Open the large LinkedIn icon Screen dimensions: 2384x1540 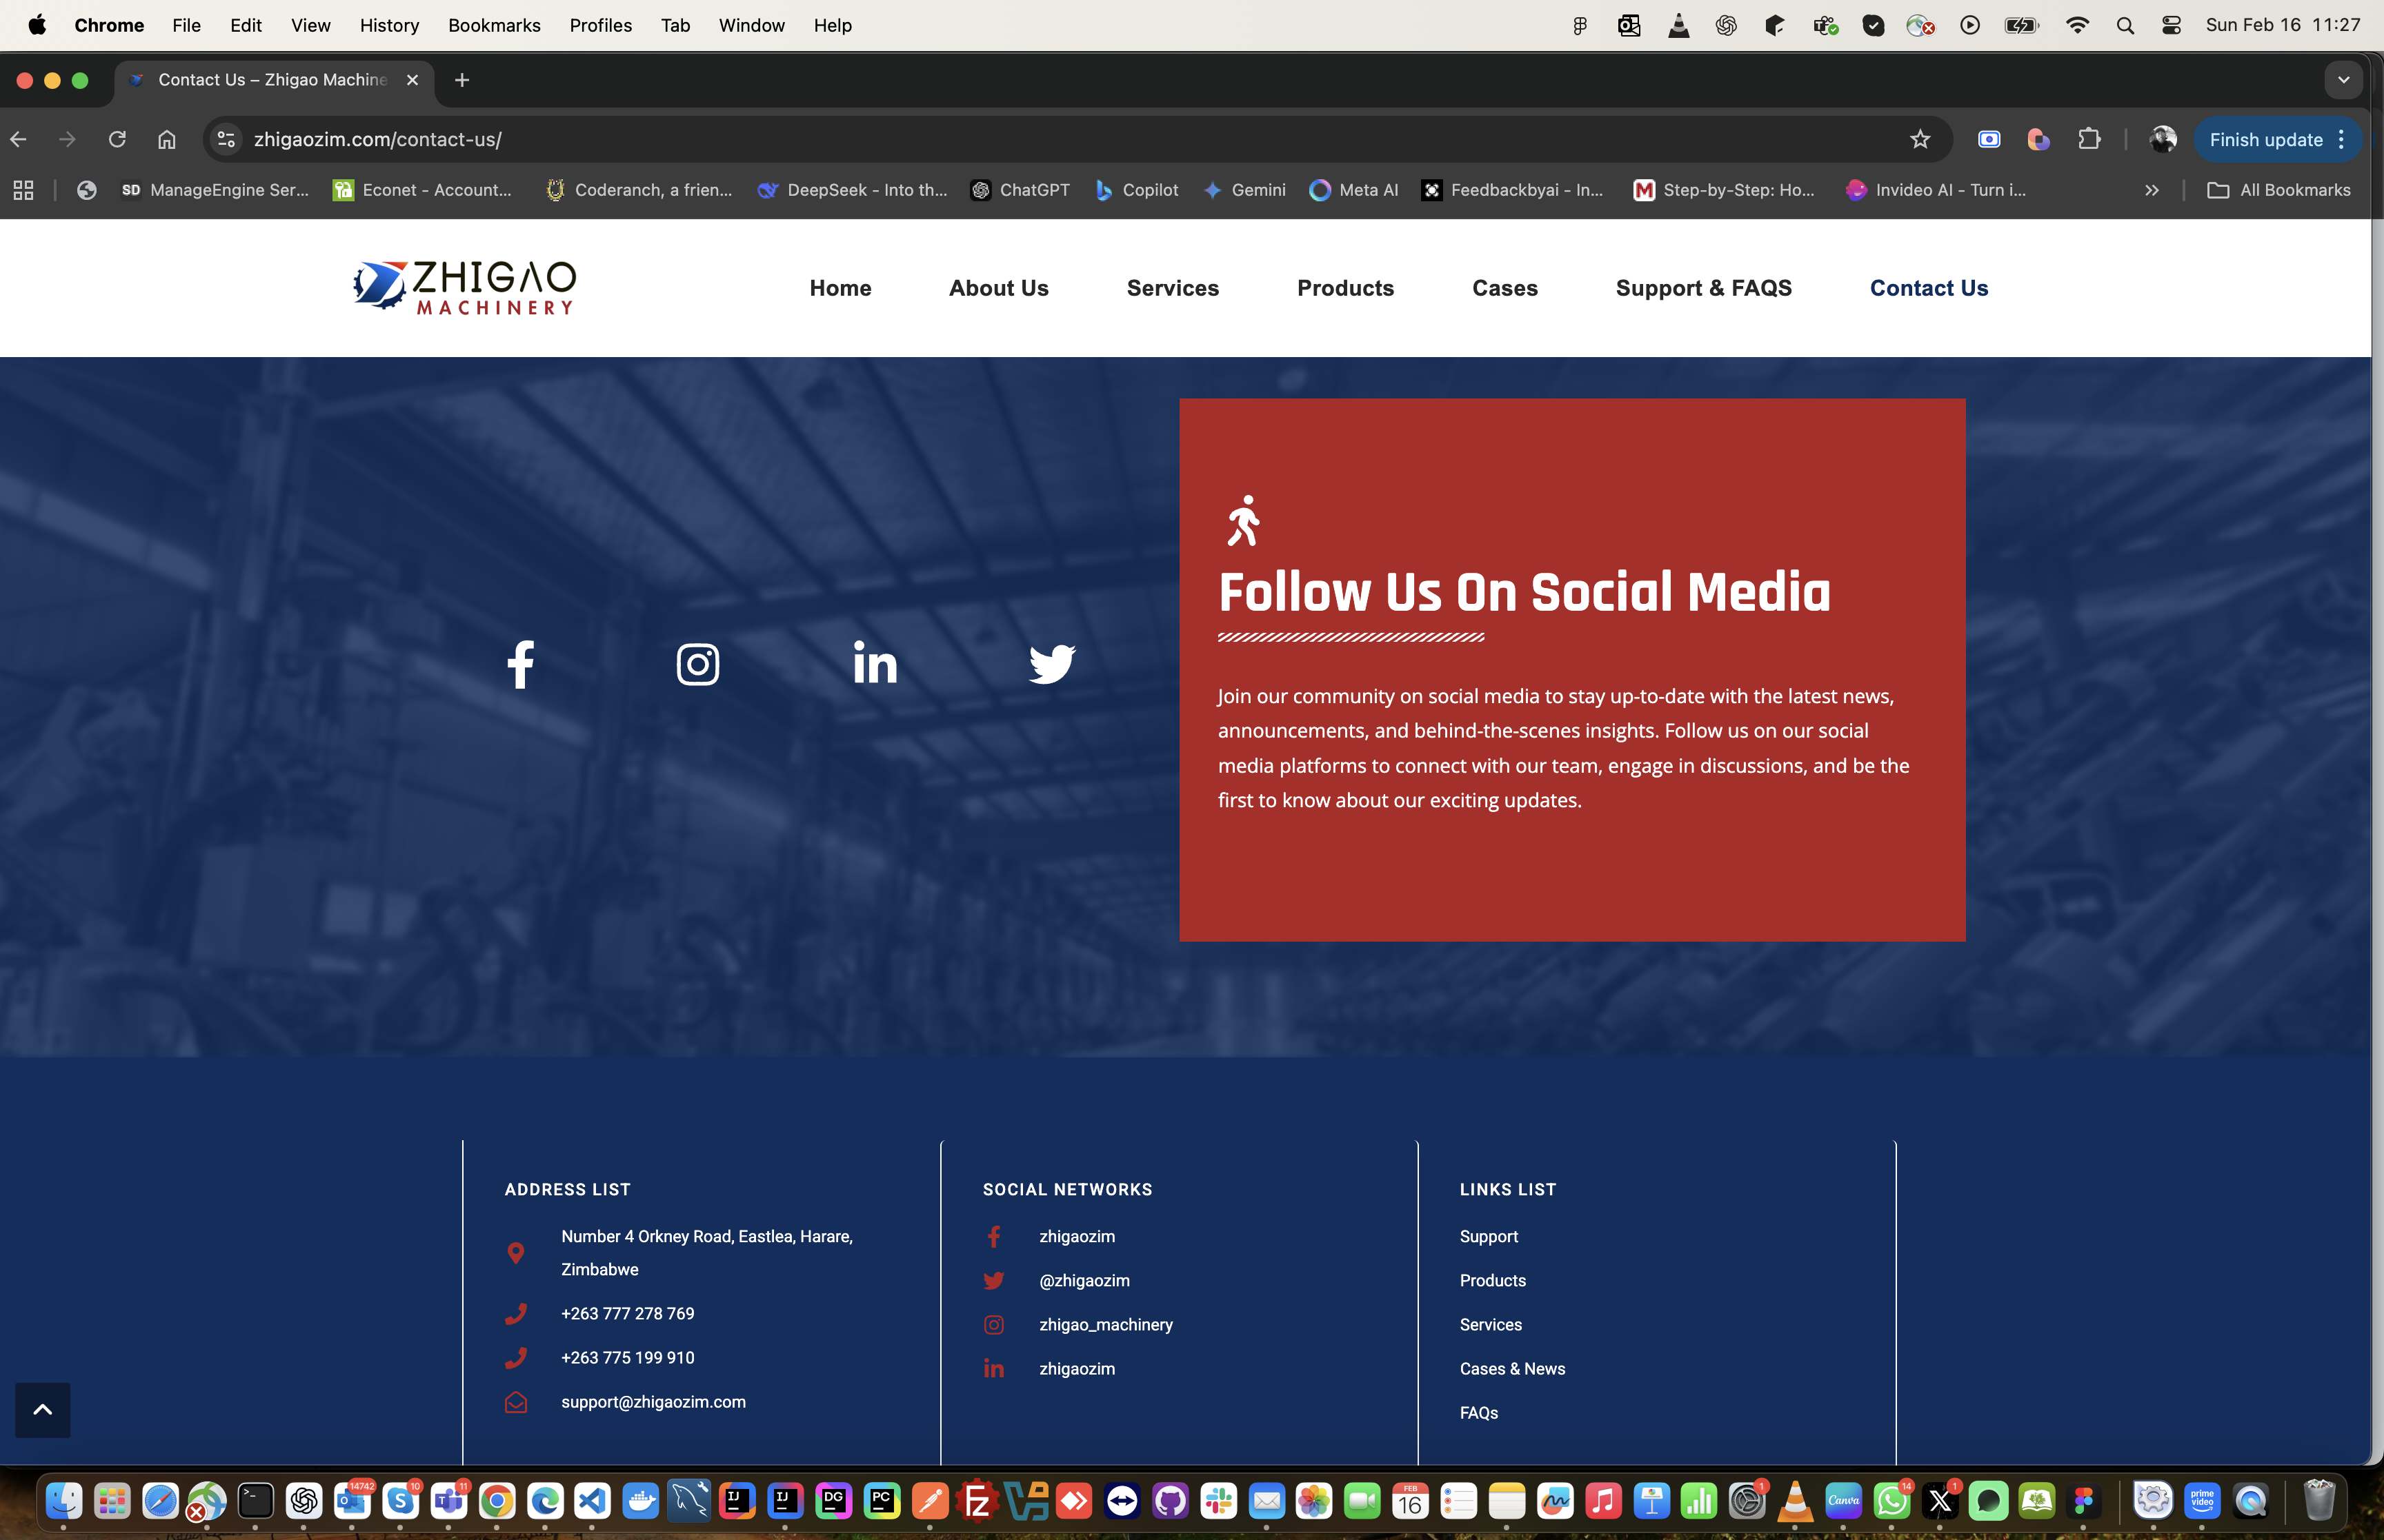(x=875, y=663)
